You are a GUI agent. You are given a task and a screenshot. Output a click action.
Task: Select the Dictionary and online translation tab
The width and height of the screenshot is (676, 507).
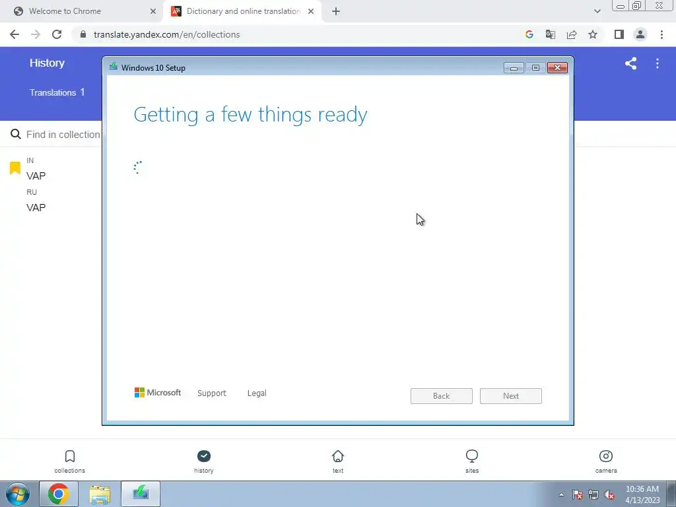(243, 11)
